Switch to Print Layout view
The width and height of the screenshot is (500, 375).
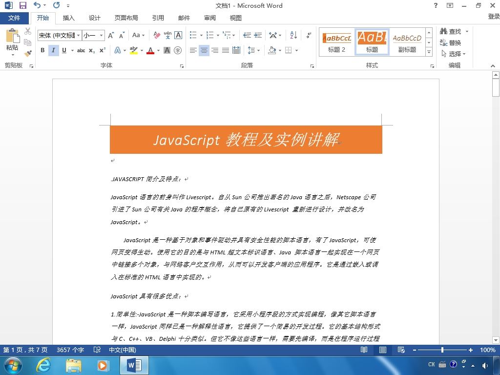pos(383,350)
